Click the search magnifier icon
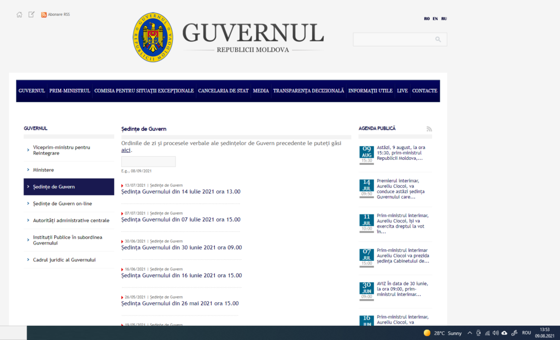Image resolution: width=560 pixels, height=340 pixels. click(438, 39)
